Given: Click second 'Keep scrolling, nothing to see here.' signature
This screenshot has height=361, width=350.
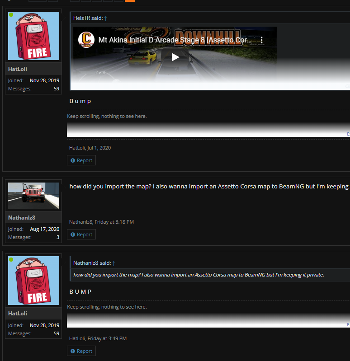Looking at the screenshot, I should pos(107,307).
